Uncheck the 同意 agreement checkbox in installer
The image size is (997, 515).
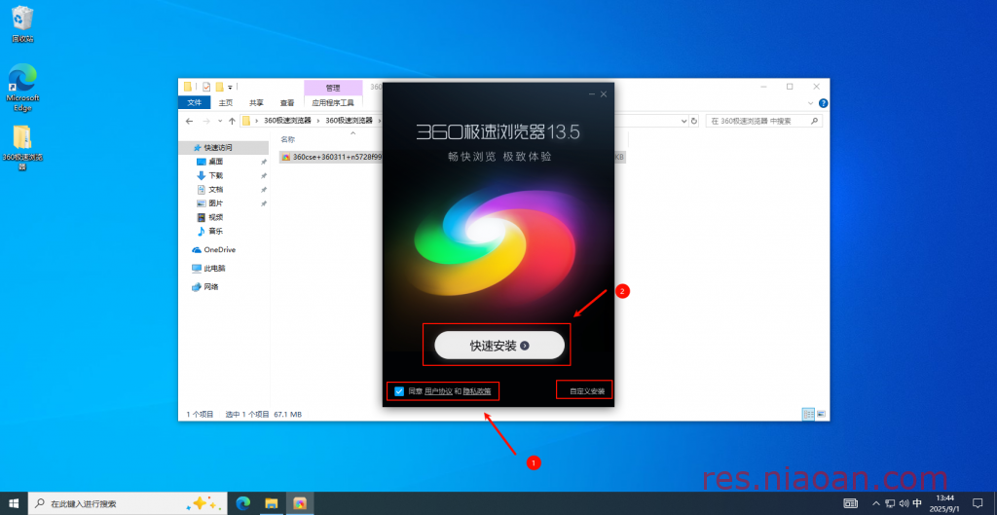coord(399,391)
